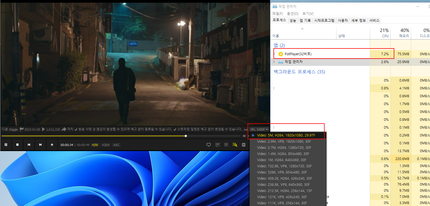Click 백그라운드 프로세스 (35) group header
The height and width of the screenshot is (206, 430).
click(x=299, y=72)
